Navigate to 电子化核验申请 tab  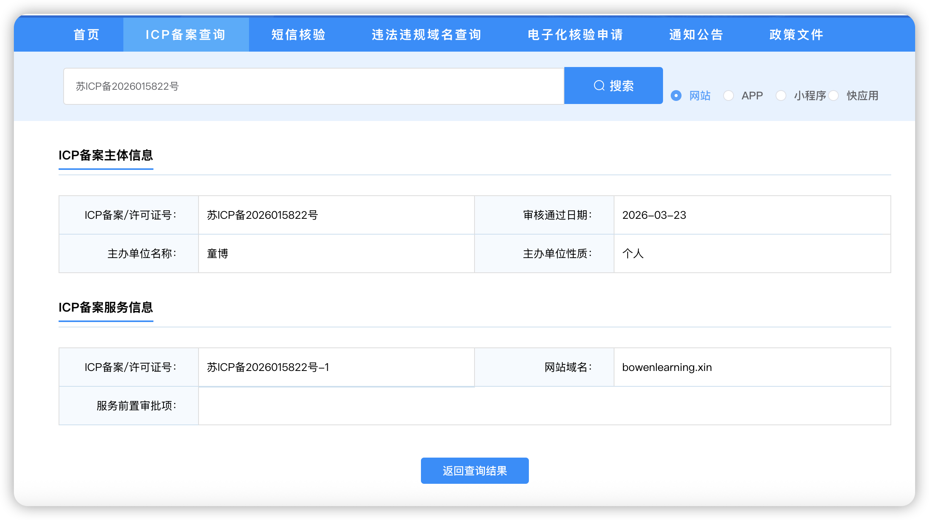(x=576, y=35)
